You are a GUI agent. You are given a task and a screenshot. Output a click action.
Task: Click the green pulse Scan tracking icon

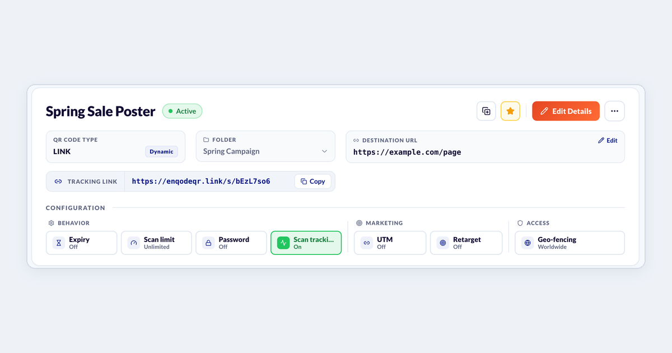[283, 243]
